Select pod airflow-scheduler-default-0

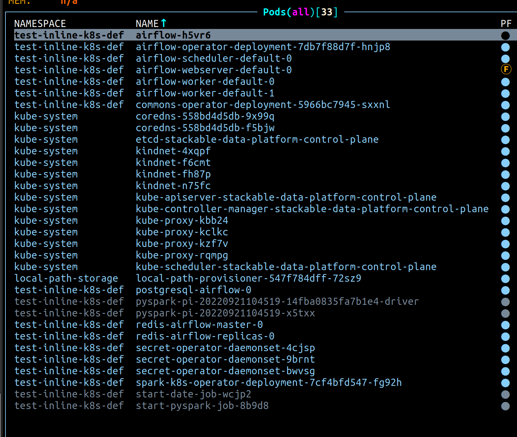click(x=214, y=59)
